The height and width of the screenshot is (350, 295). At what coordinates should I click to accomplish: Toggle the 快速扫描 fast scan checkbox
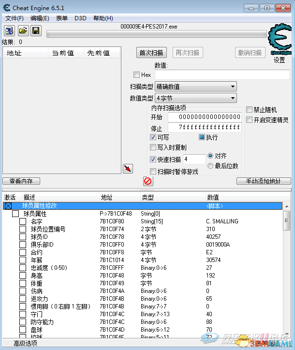tap(153, 160)
